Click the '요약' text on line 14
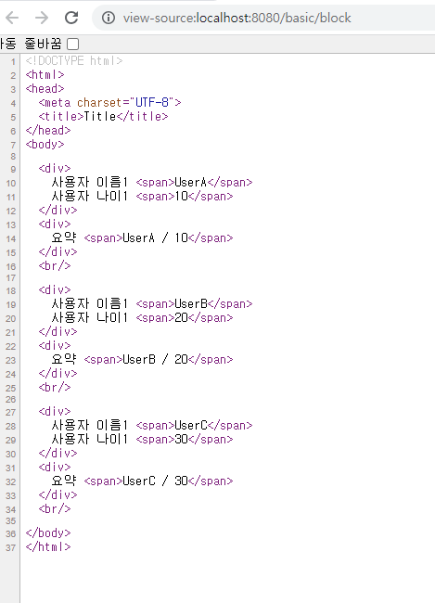The height and width of the screenshot is (603, 435). click(64, 237)
